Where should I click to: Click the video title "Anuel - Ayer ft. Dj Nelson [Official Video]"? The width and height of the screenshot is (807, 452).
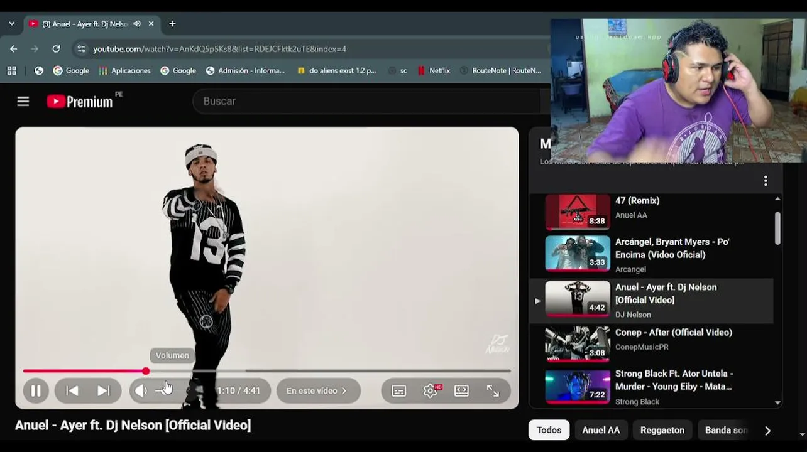[x=133, y=426]
